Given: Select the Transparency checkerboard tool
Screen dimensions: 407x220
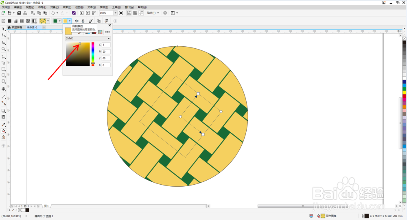Looking at the screenshot, I should (x=4, y=117).
